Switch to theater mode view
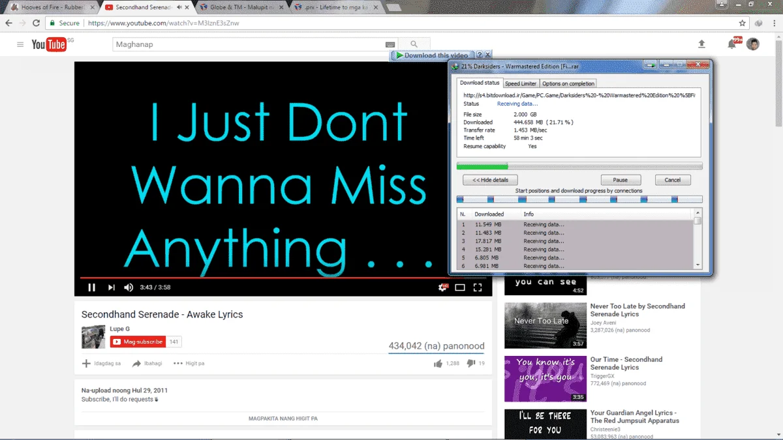The height and width of the screenshot is (440, 783). click(x=460, y=287)
